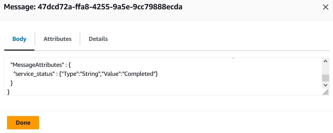Screen dimensions: 333x133
Task: Click the message body scrollbar down arrow
Action: (x=325, y=85)
